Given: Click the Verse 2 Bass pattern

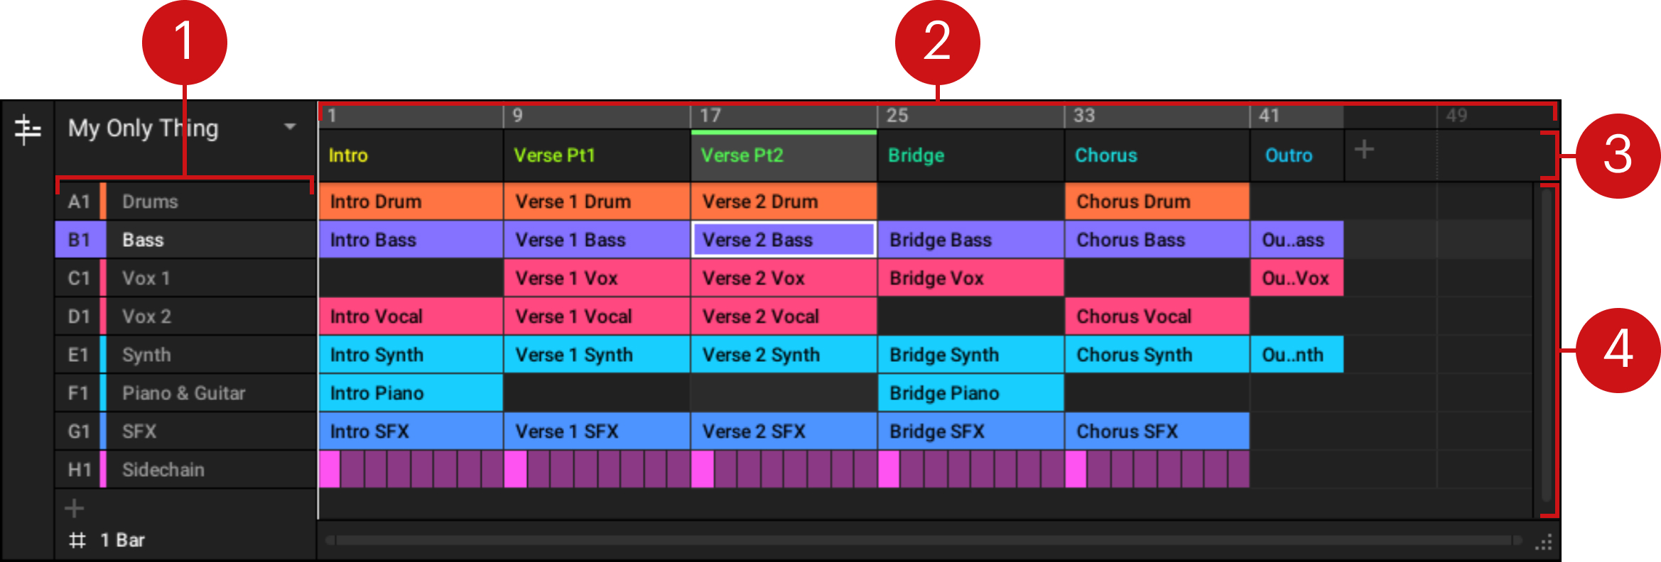Looking at the screenshot, I should click(x=783, y=240).
